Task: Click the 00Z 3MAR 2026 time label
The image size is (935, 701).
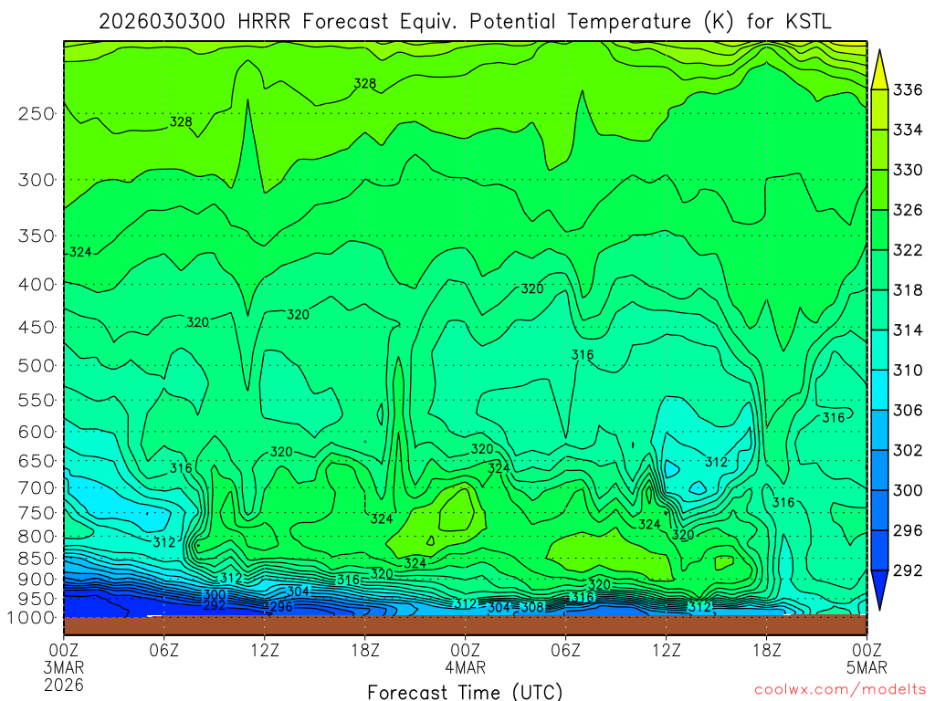Action: (x=64, y=666)
